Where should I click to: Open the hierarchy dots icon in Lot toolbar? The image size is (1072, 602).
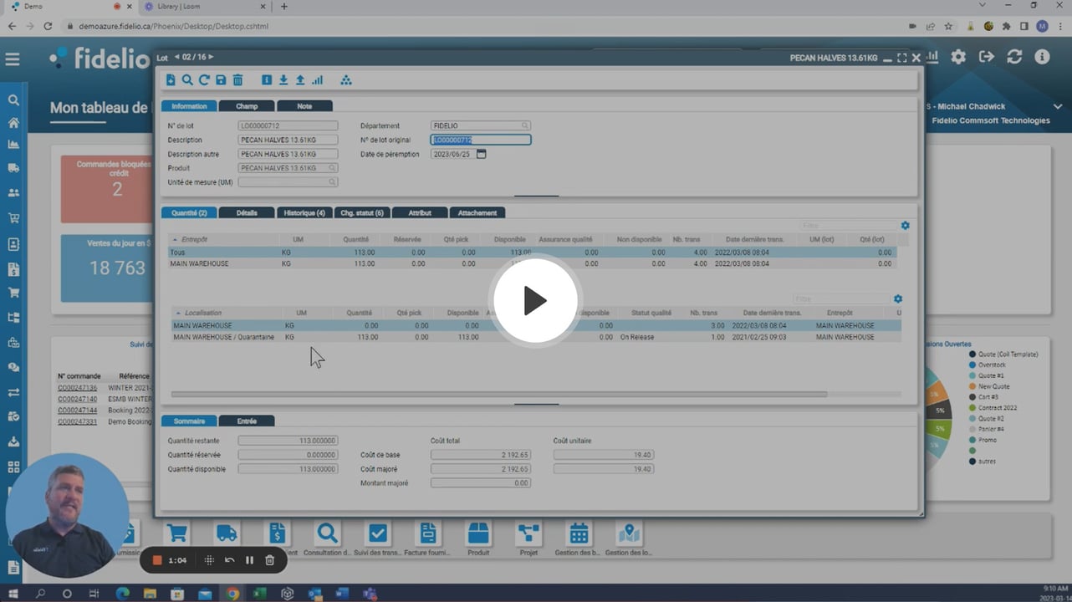pyautogui.click(x=346, y=80)
